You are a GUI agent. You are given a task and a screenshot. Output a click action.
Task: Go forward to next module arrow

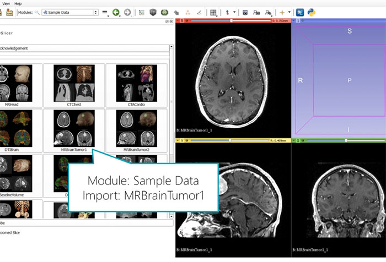click(x=127, y=12)
